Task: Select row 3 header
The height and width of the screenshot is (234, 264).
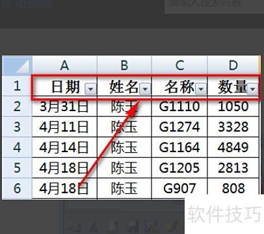Action: [17, 127]
